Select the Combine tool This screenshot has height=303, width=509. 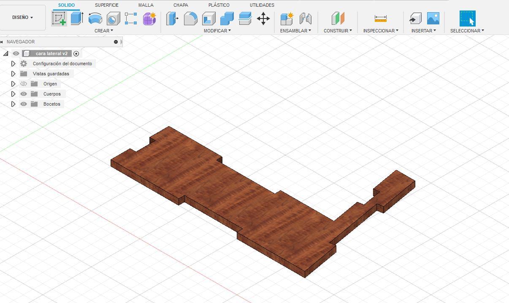click(227, 19)
